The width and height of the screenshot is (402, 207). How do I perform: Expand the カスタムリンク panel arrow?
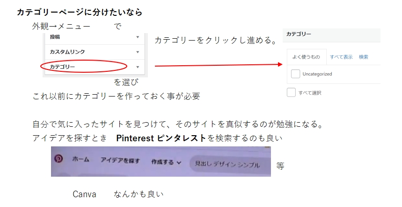[x=138, y=52]
